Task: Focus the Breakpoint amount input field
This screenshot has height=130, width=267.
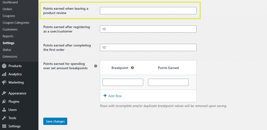Action: point(123,82)
